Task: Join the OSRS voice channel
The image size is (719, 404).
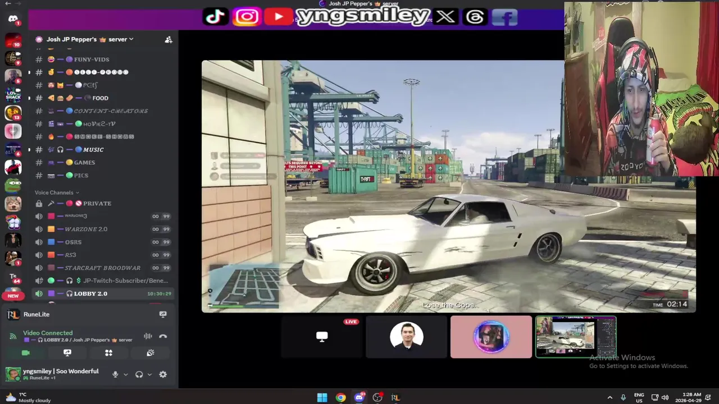Action: tap(103, 242)
